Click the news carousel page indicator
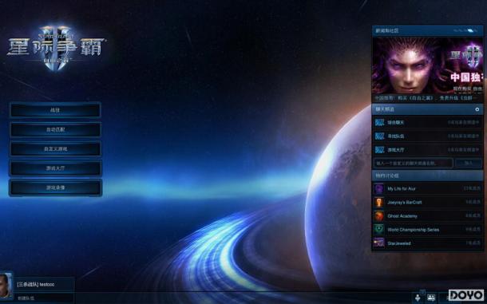 click(465, 30)
